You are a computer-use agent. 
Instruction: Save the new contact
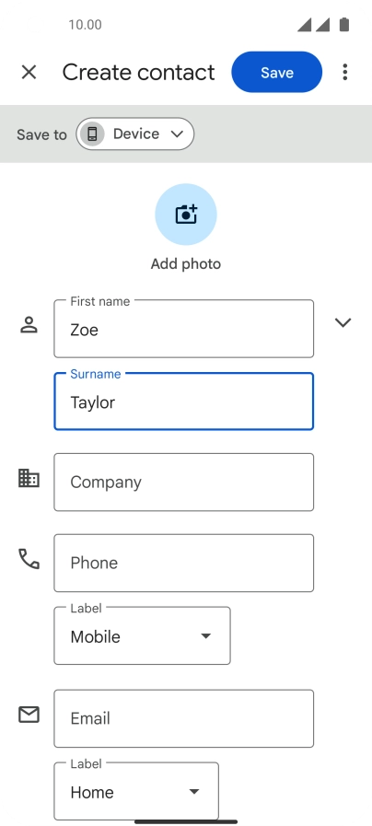(276, 72)
